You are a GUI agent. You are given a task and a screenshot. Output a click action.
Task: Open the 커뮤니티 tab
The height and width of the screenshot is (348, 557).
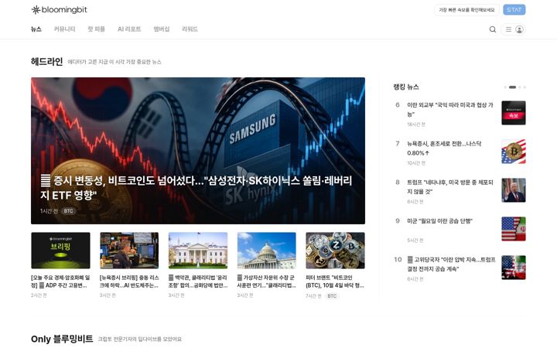(x=64, y=29)
